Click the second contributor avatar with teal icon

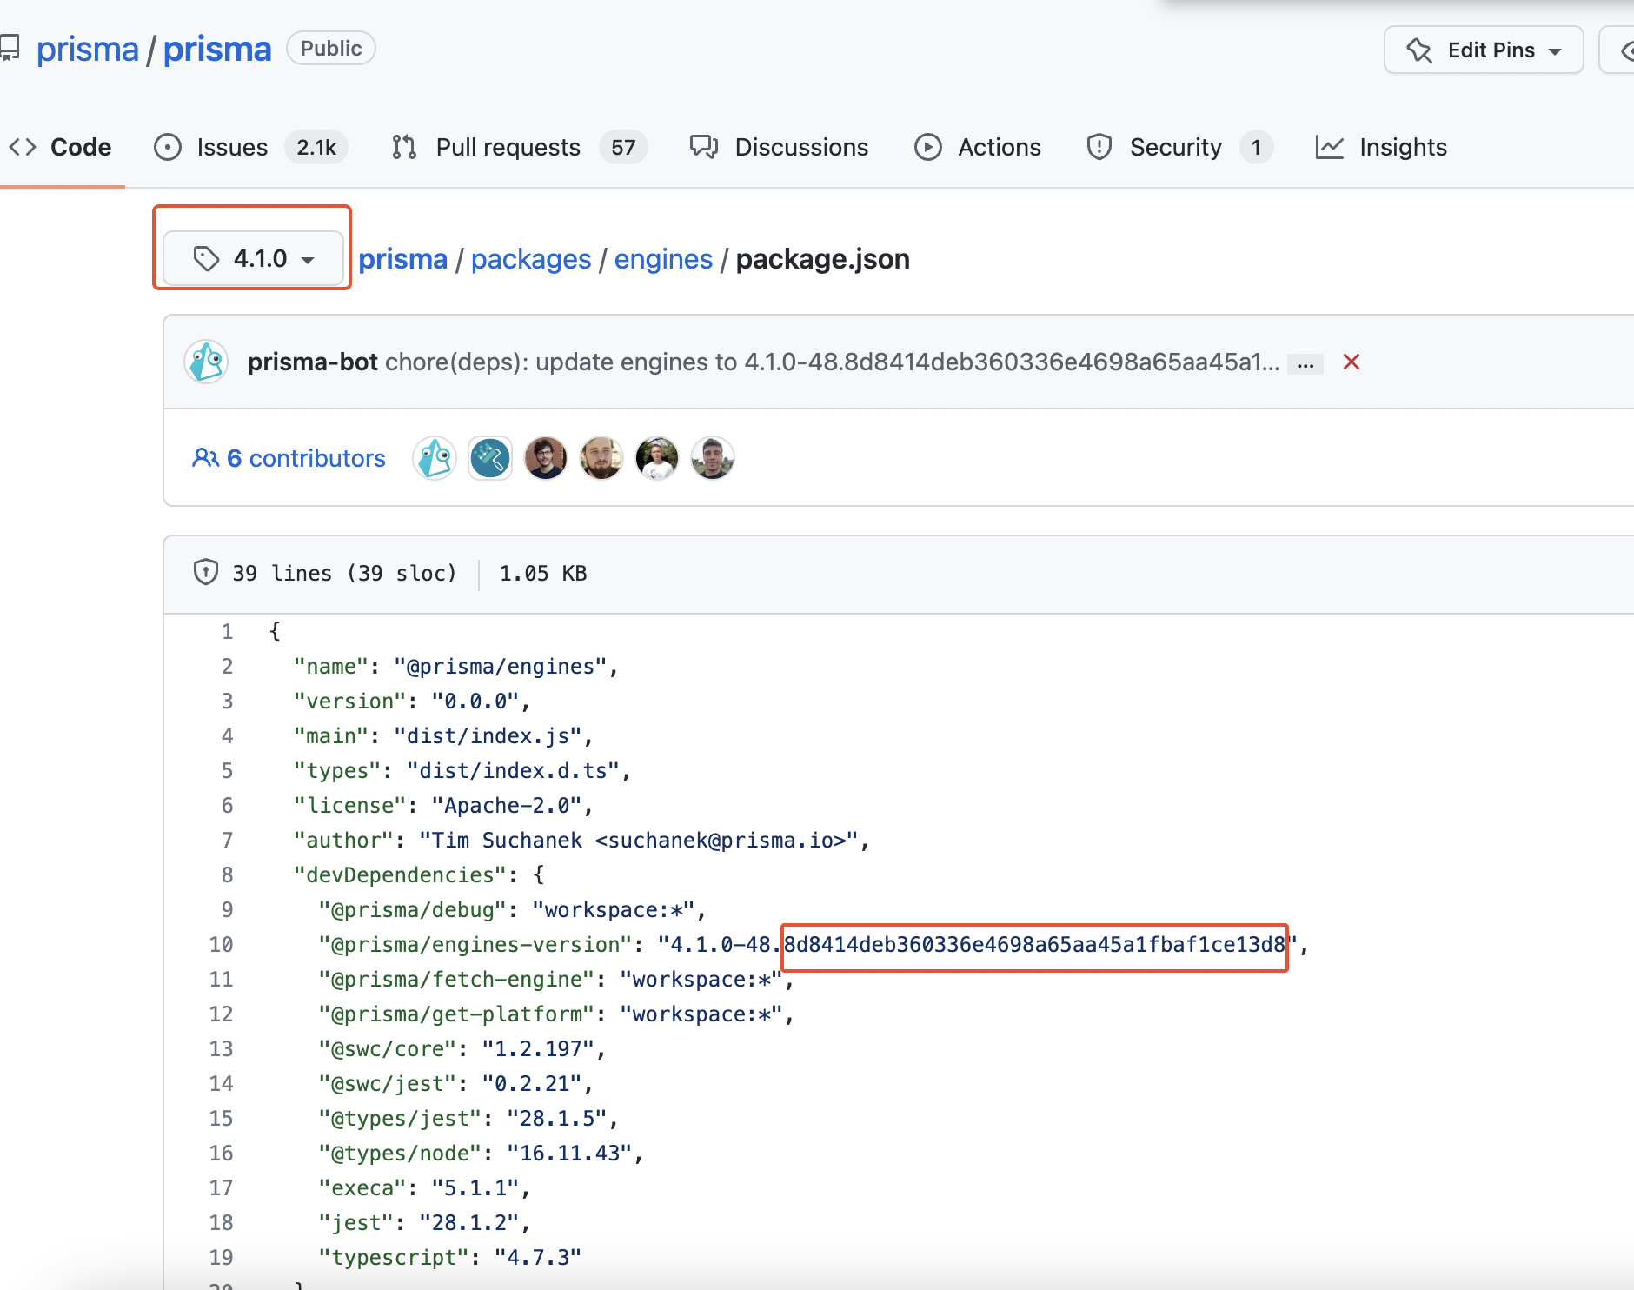(x=490, y=458)
